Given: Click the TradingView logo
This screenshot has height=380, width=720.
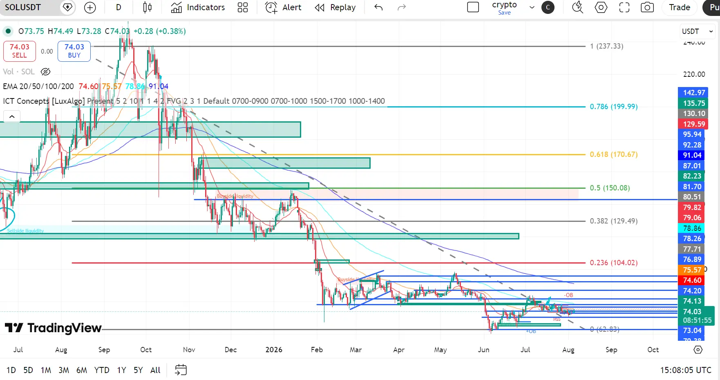Looking at the screenshot, I should pyautogui.click(x=53, y=328).
